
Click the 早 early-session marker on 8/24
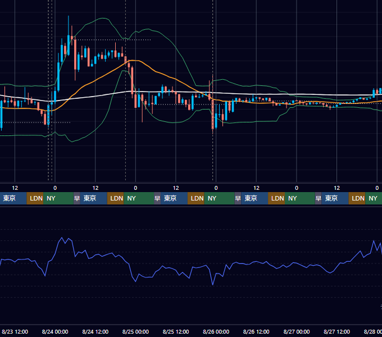pyautogui.click(x=77, y=198)
